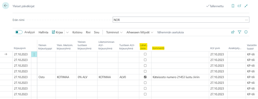Viewport: 258px width, 99px height.
Task: Open the Toiminnot dropdown menu
Action: (x=114, y=32)
